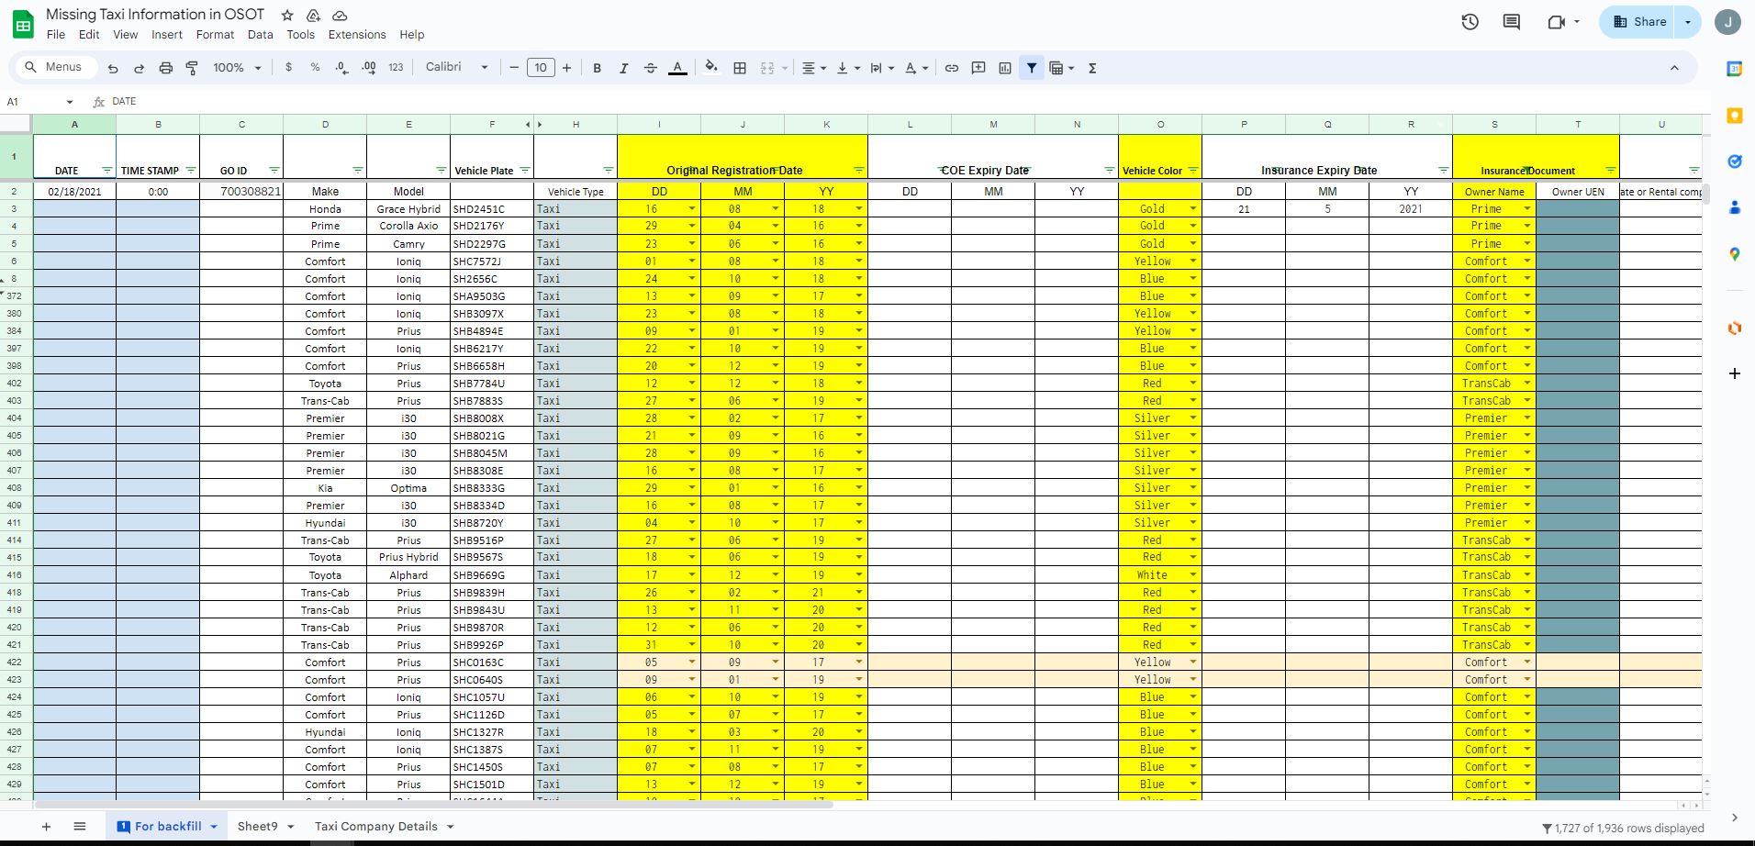This screenshot has width=1755, height=846.
Task: Insert a link
Action: [952, 68]
